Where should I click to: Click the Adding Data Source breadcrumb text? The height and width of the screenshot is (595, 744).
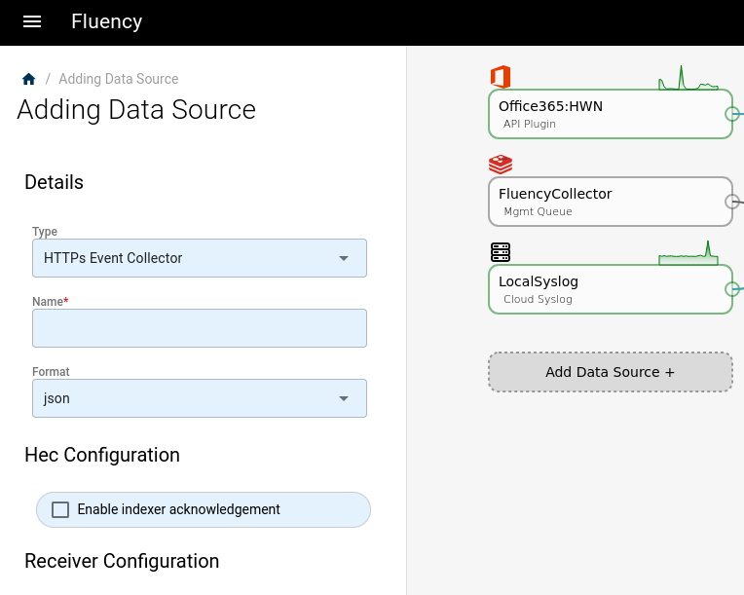click(x=119, y=79)
